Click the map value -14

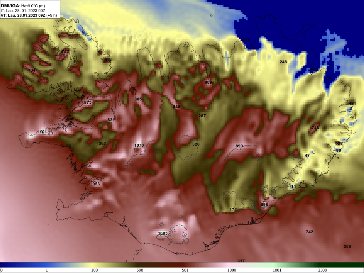pos(293,186)
